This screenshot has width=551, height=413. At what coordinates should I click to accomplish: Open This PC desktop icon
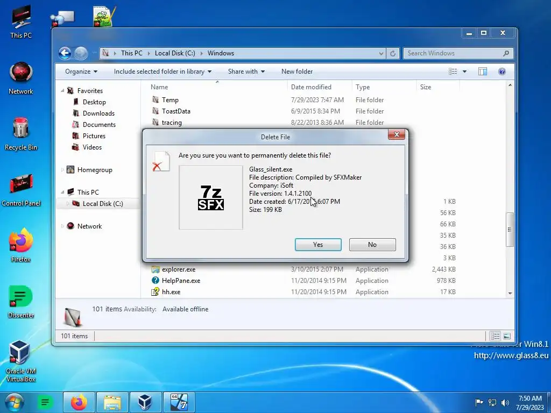point(21,22)
